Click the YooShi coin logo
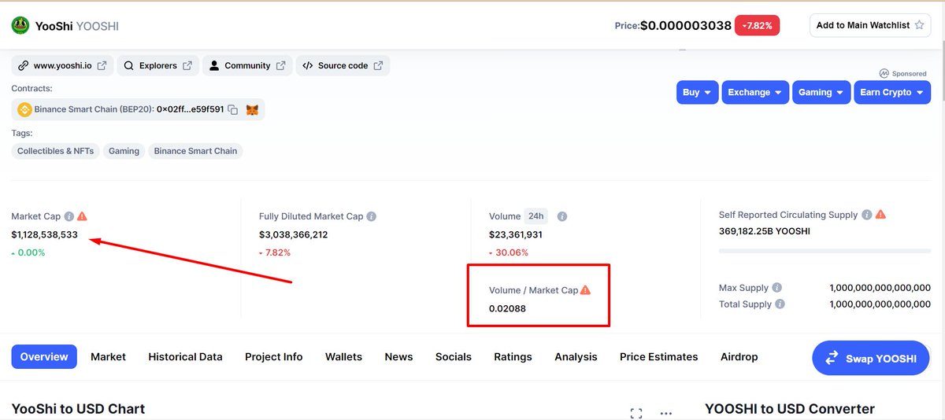 click(20, 25)
